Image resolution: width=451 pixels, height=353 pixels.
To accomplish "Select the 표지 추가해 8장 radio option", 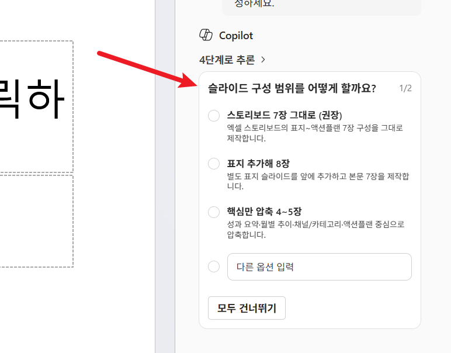I will click(214, 164).
